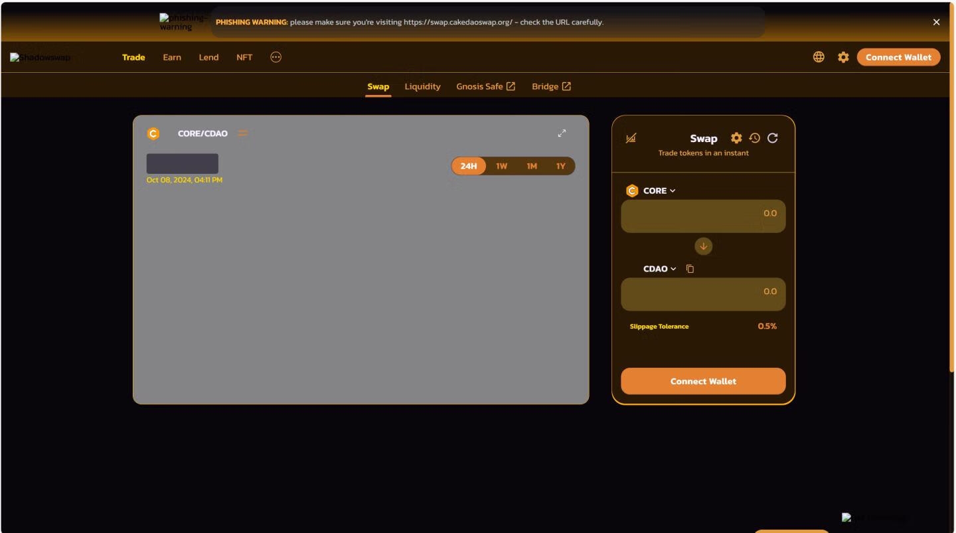Switch chart range to 1W
The width and height of the screenshot is (956, 533).
click(x=501, y=166)
